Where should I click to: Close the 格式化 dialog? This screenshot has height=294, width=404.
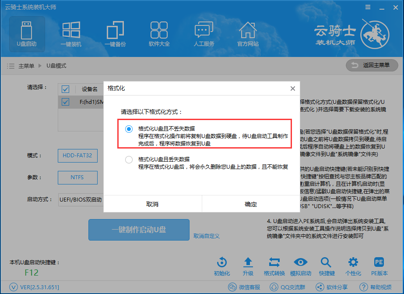(292, 89)
